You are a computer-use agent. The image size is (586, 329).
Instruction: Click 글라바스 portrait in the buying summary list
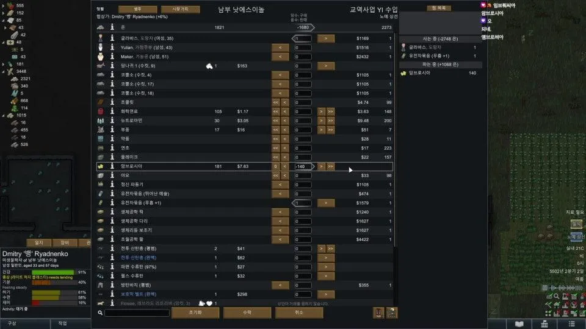(403, 48)
